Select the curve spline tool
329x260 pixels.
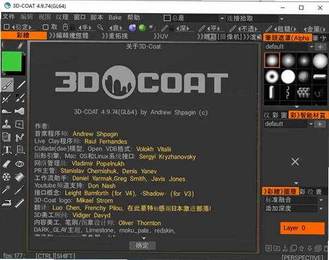(x=20, y=137)
